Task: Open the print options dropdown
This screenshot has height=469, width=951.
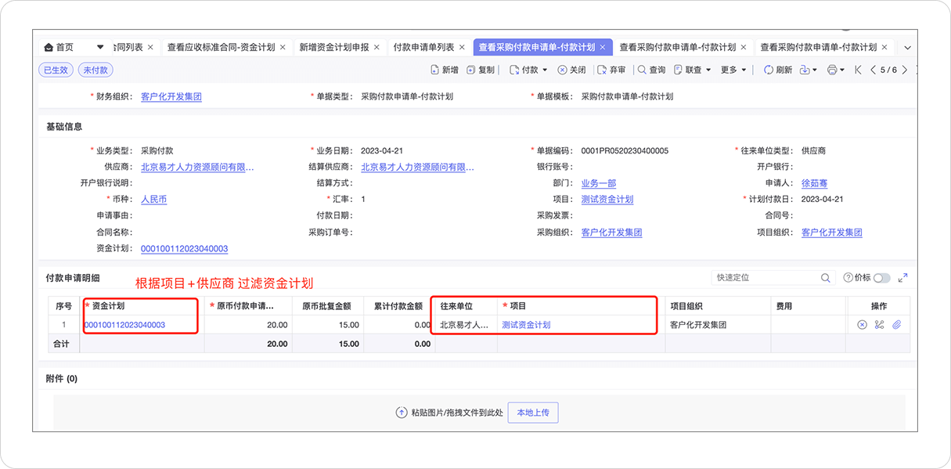Action: click(x=836, y=70)
